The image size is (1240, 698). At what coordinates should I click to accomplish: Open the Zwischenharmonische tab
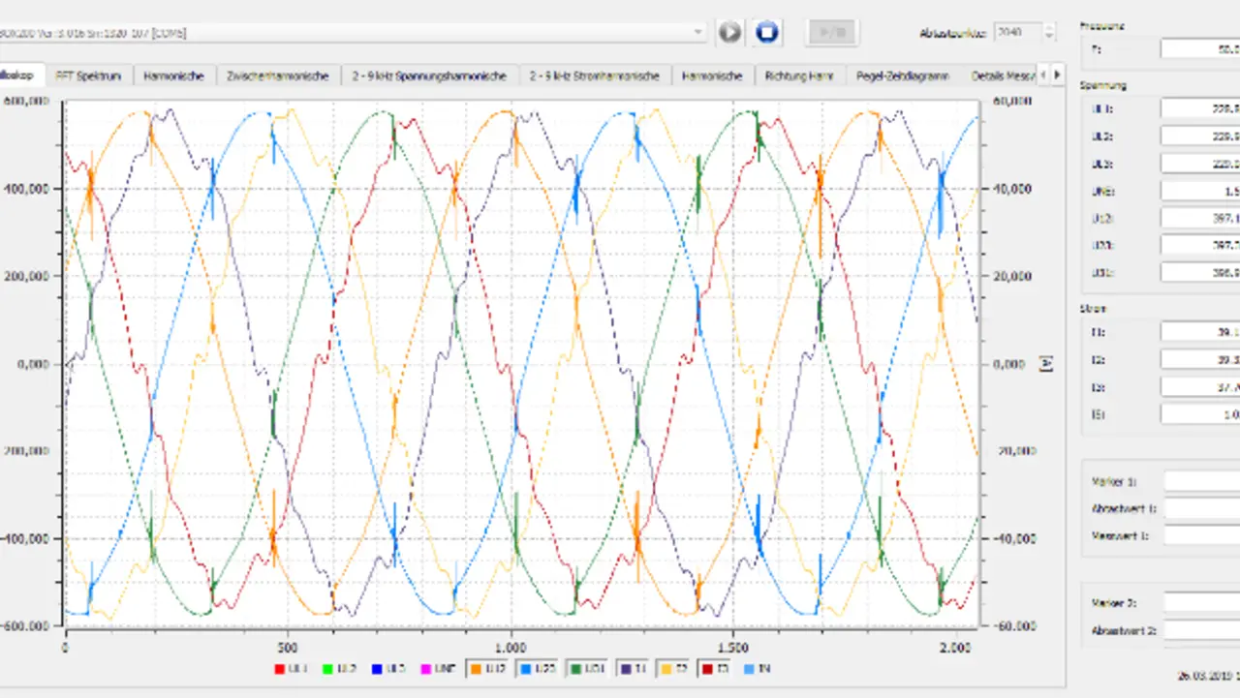[x=278, y=76]
